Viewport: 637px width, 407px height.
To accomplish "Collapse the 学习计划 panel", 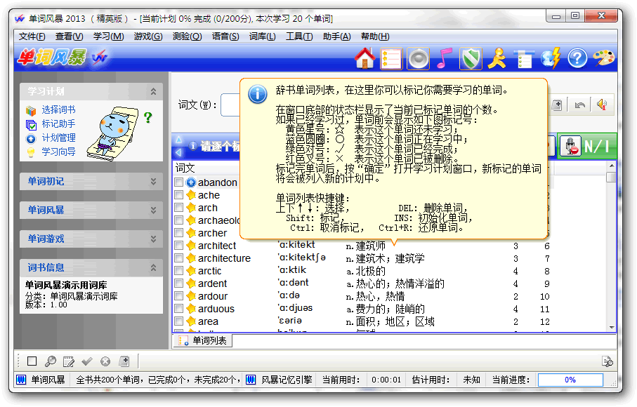I will coord(153,91).
